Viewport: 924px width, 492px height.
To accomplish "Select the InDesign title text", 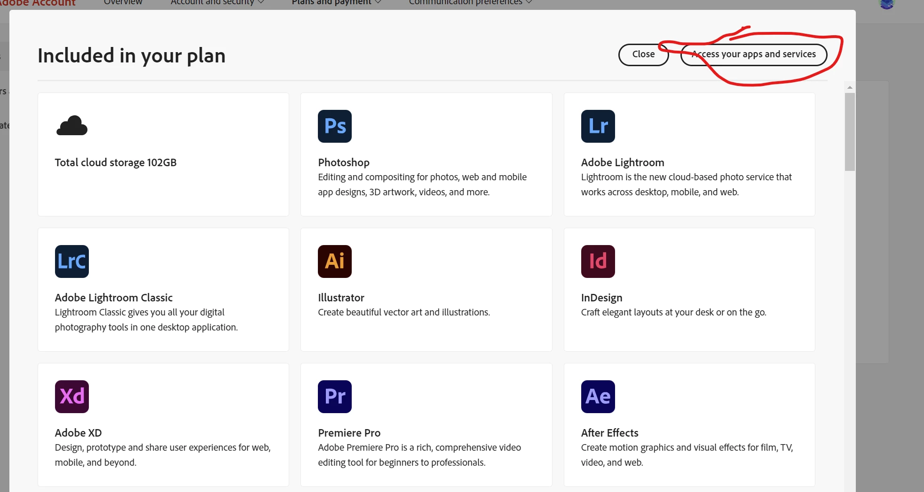I will point(601,298).
